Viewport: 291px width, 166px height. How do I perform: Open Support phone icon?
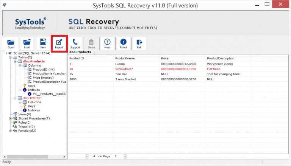[75, 44]
